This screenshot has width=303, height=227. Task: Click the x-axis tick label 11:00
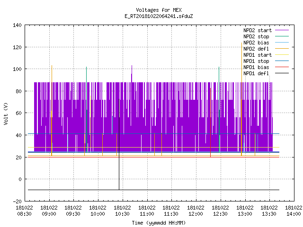(147, 214)
